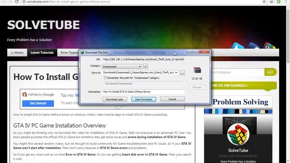Screen dimensions: 290x163
Task: Click Start Download button
Action: (x=144, y=99)
